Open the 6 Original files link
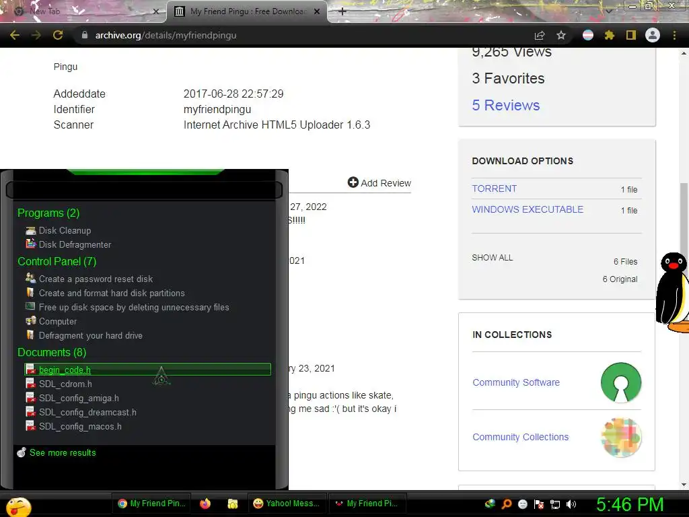The image size is (689, 517). (620, 279)
